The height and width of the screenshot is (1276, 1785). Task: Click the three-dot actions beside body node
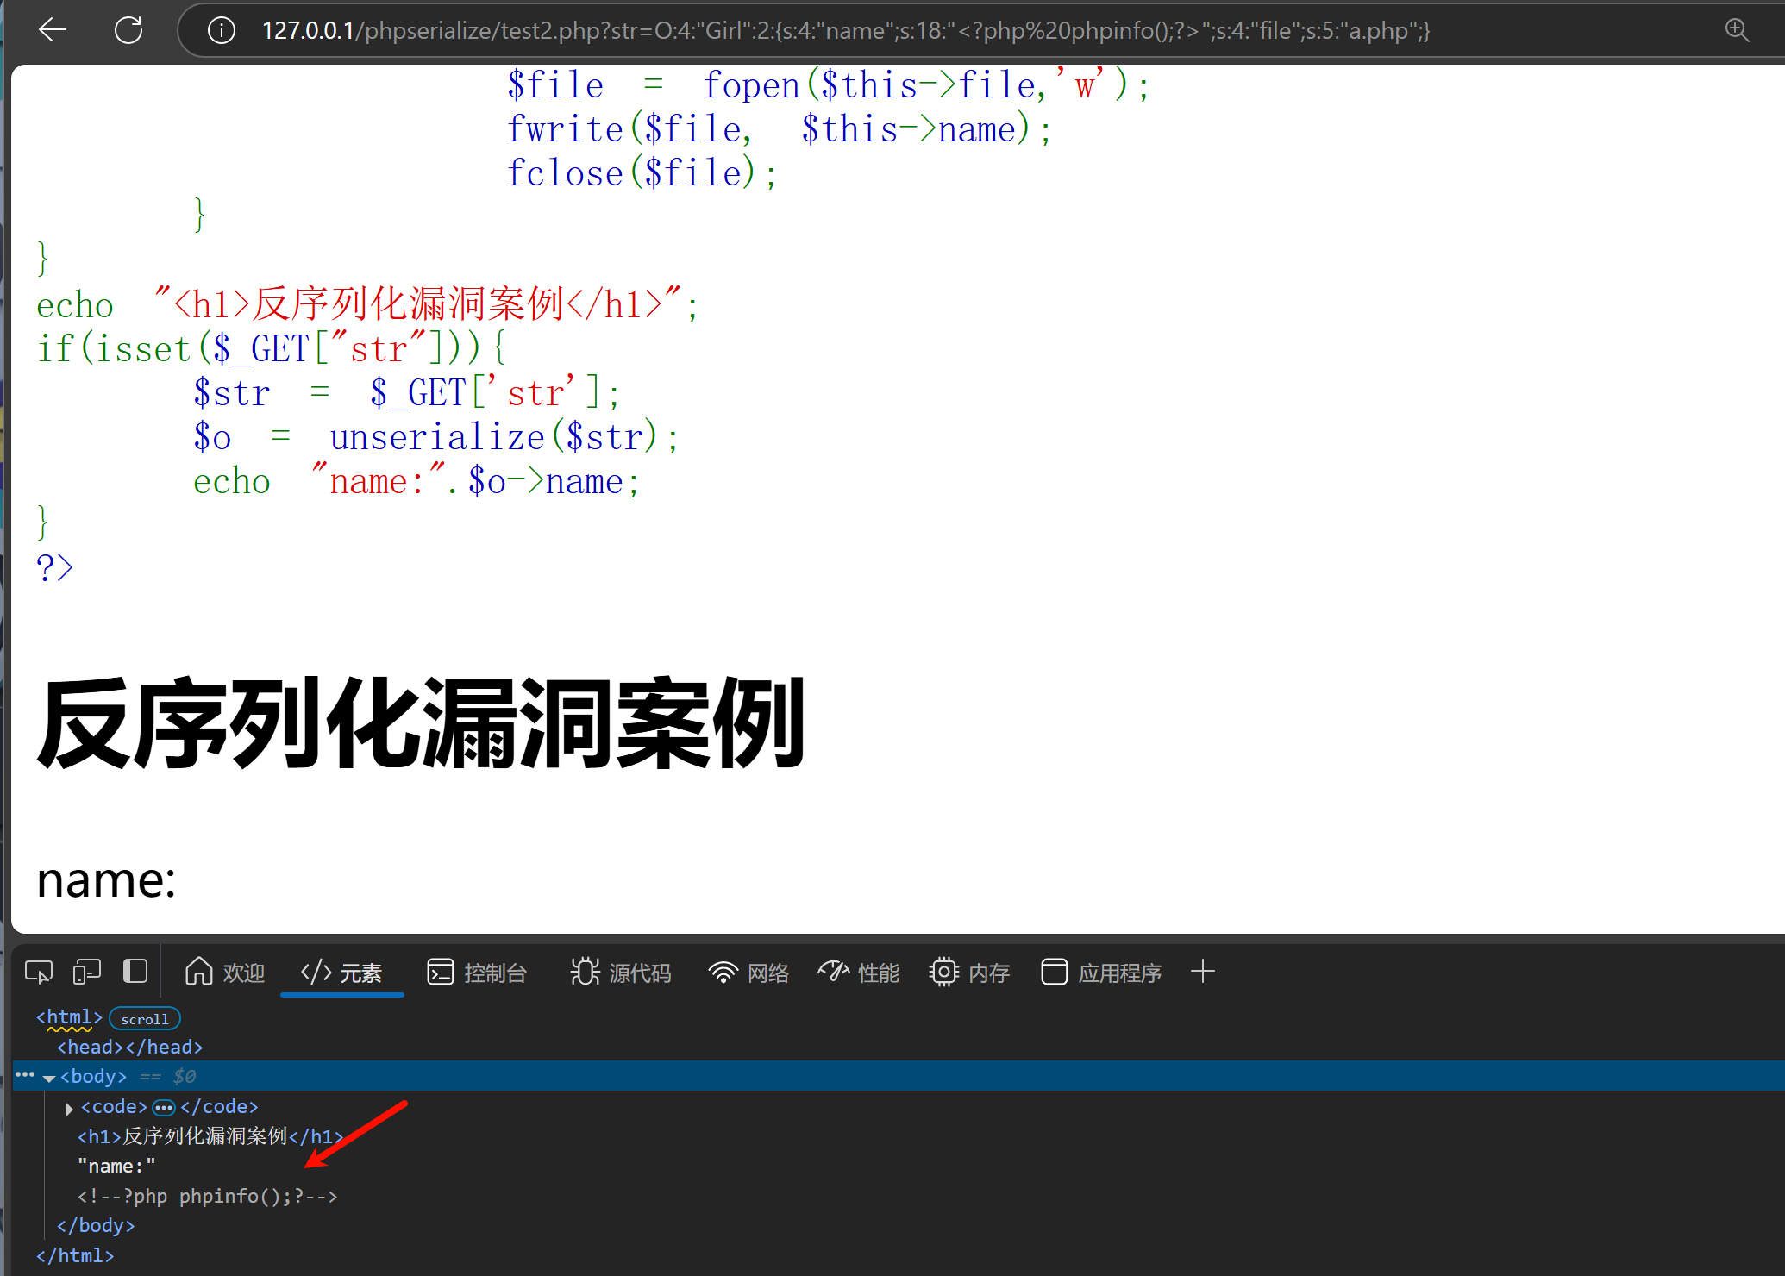tap(25, 1075)
